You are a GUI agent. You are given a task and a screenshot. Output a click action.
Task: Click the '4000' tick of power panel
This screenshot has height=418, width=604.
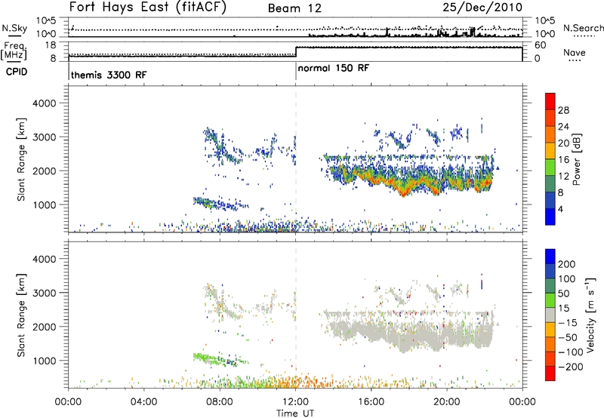coord(45,103)
